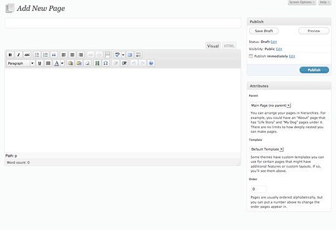Collapse the Publish panel header

tap(289, 21)
